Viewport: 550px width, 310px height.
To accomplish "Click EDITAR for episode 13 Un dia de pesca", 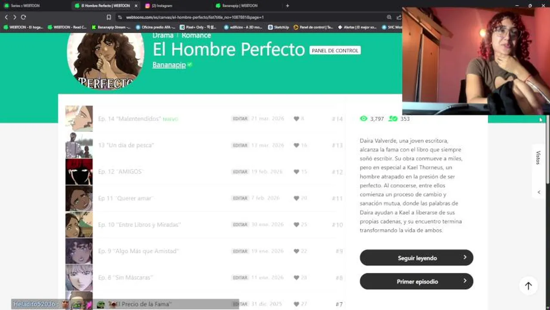I will tap(240, 145).
